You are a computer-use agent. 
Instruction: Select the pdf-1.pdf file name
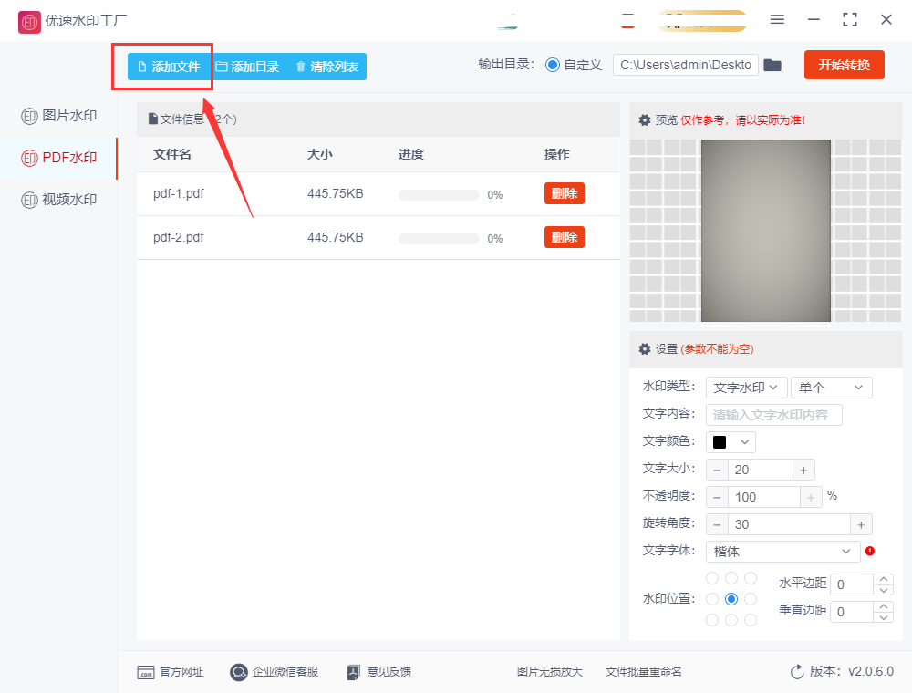pyautogui.click(x=179, y=193)
